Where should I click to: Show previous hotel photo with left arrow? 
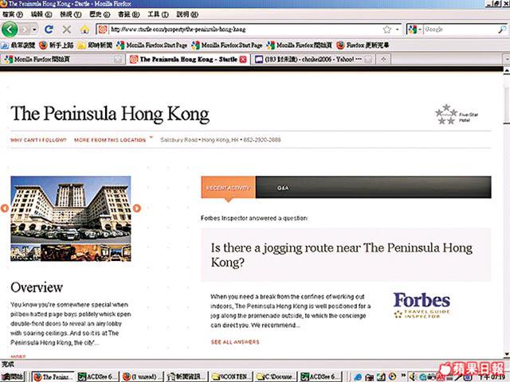coord(5,208)
